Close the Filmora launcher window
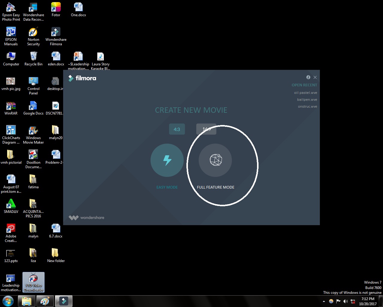 (x=315, y=77)
